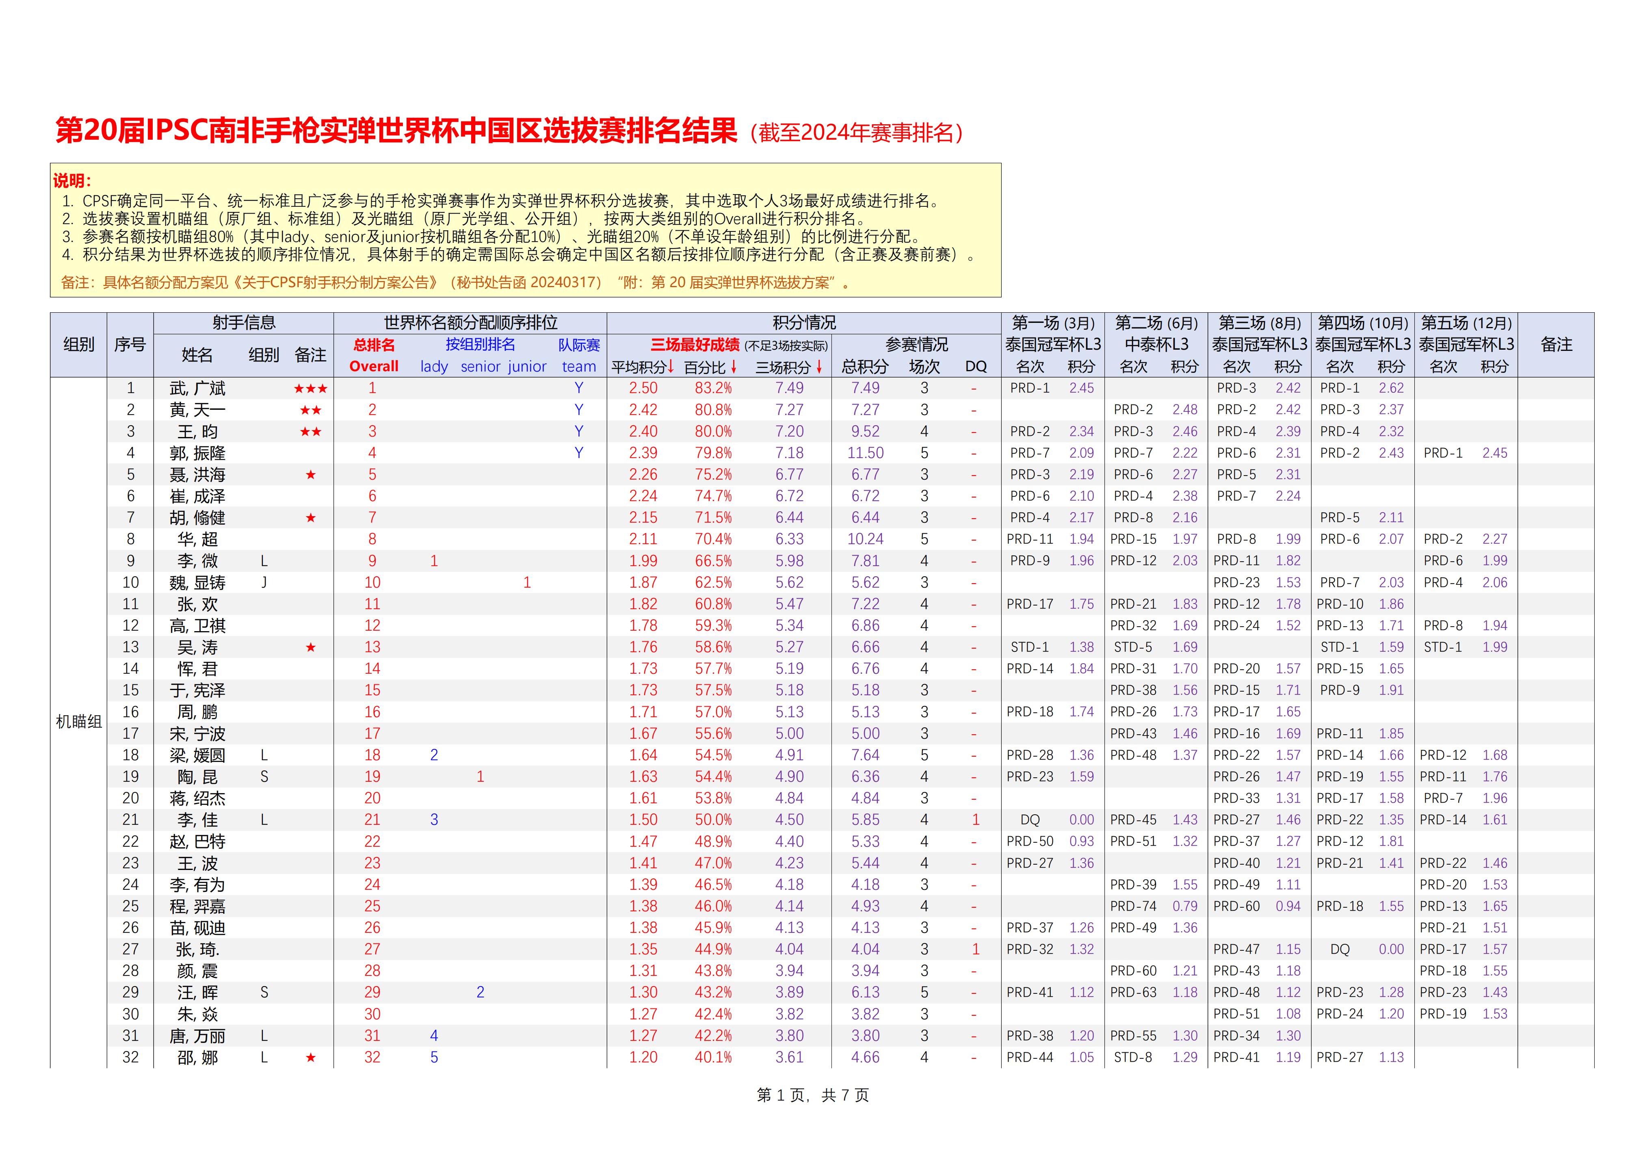Click the name 邵, 娜
The height and width of the screenshot is (1151, 1628).
tap(197, 1058)
